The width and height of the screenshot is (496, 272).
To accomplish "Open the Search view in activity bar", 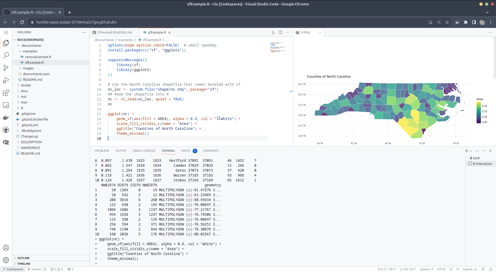I will 6,55.
